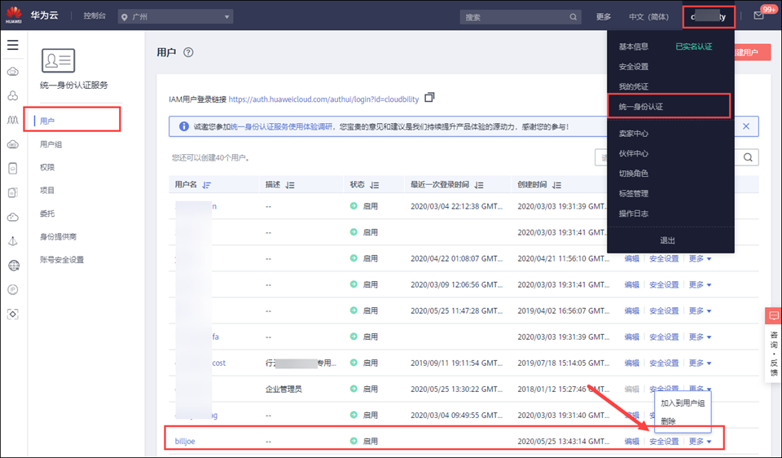Click the help question mark beside 用户
782x458 pixels.
click(x=188, y=52)
